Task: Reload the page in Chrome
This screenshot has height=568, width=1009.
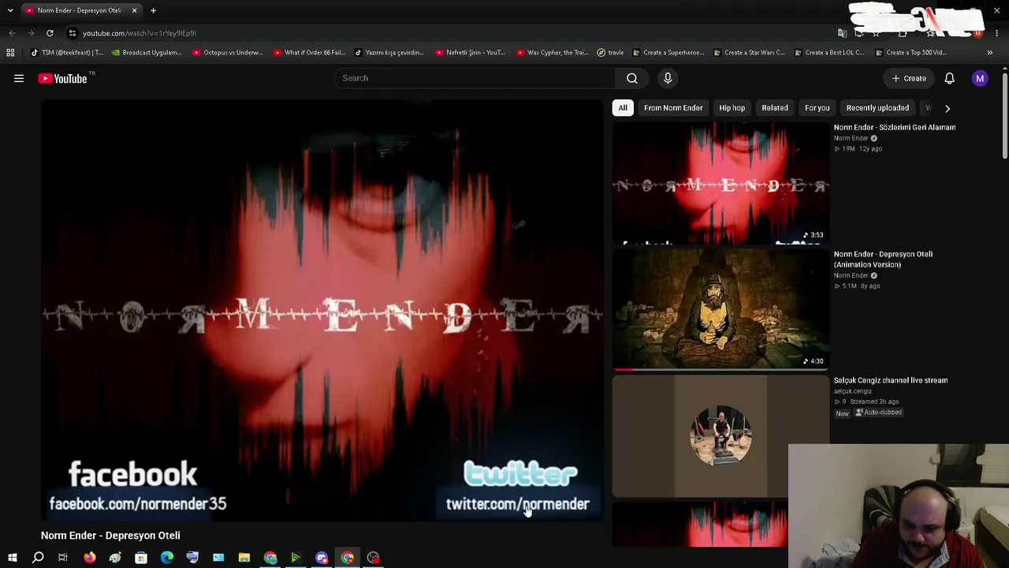Action: 50,33
